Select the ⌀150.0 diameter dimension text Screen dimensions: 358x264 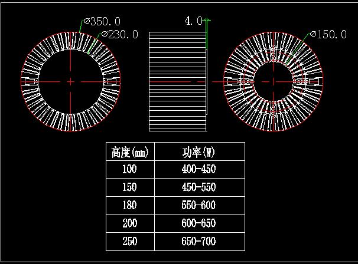(328, 34)
